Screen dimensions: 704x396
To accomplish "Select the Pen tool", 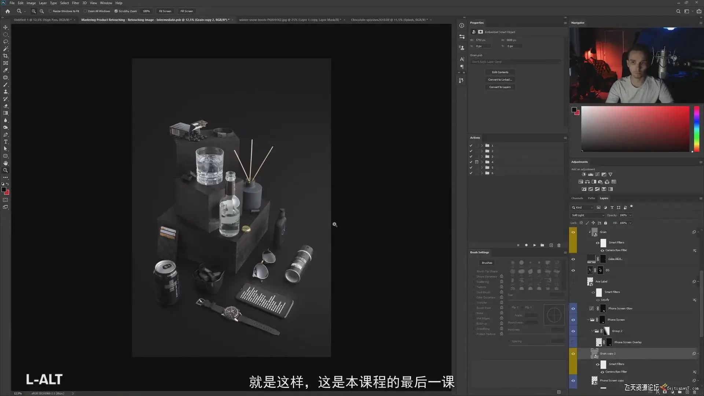I will (x=5, y=135).
